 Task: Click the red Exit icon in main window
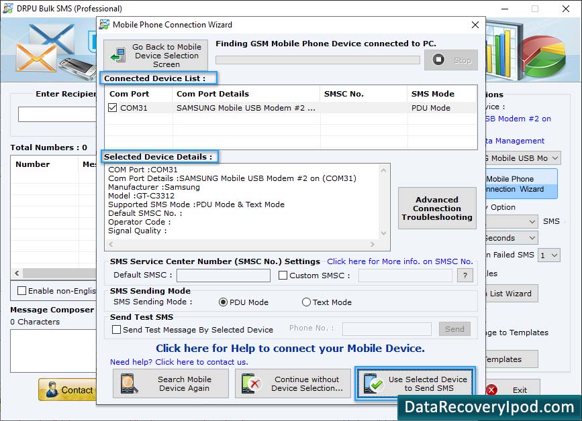pyautogui.click(x=491, y=389)
